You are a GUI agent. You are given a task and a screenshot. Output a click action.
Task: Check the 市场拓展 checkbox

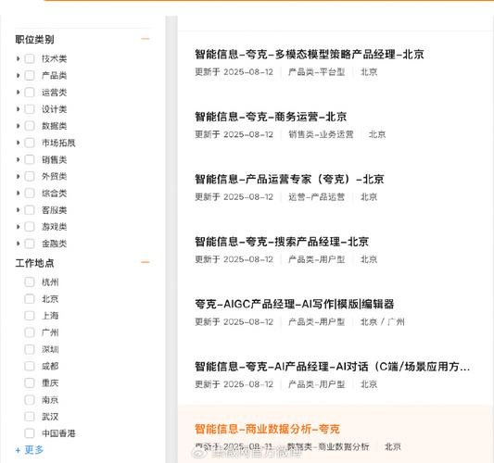(30, 143)
